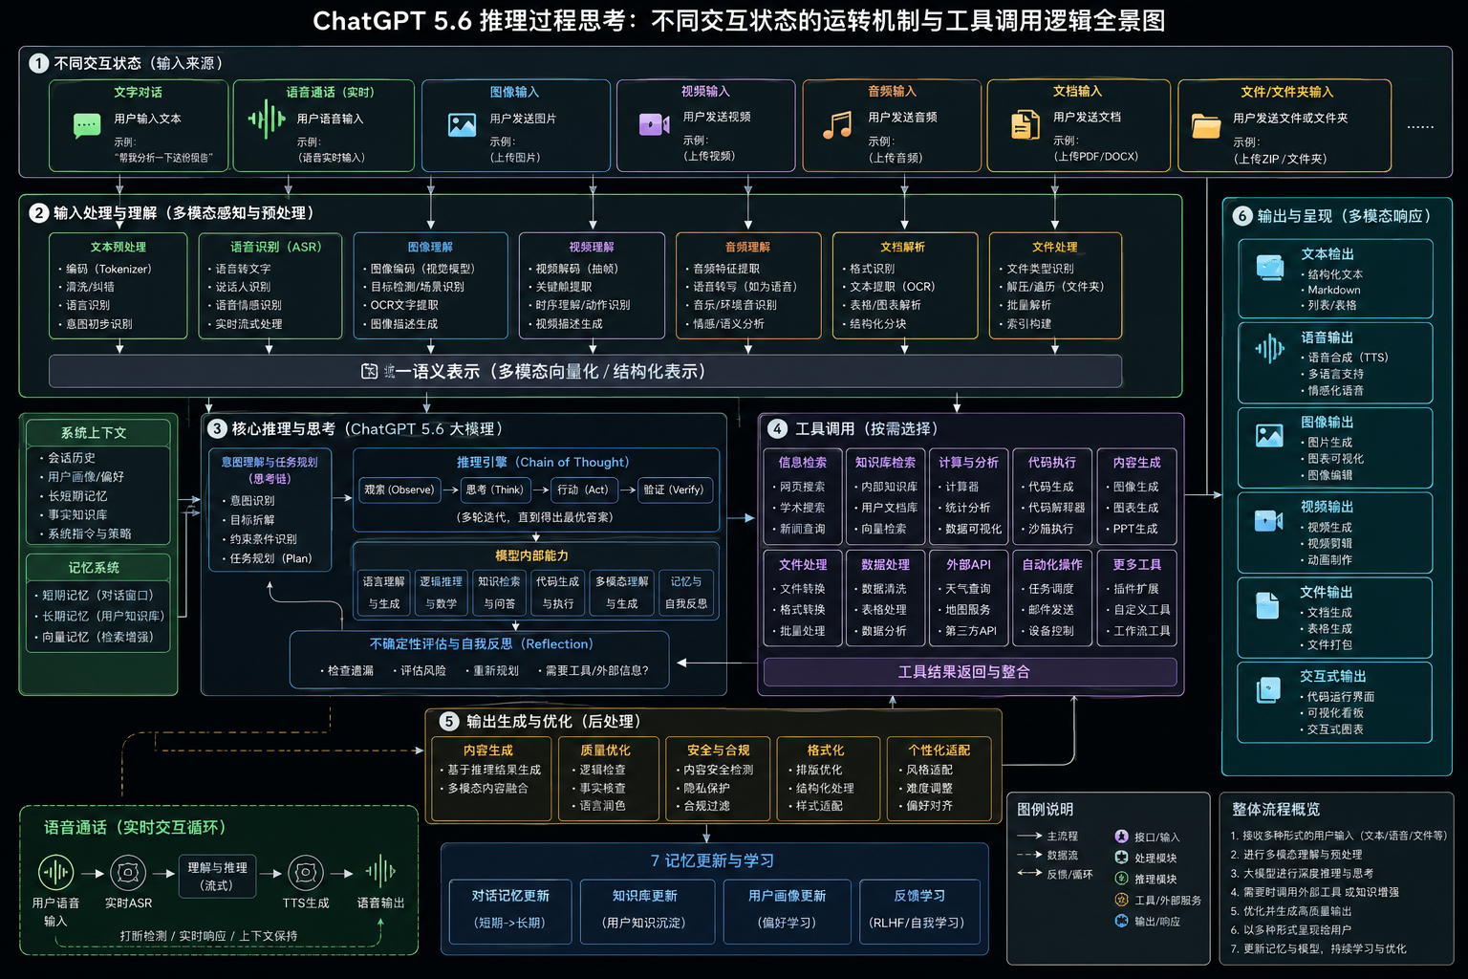Click the 输出/响应 legend icon
1468x979 pixels.
tap(1121, 921)
